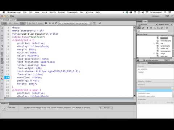
Task: Click the Refresh button in Properties panel
Action: point(106,108)
